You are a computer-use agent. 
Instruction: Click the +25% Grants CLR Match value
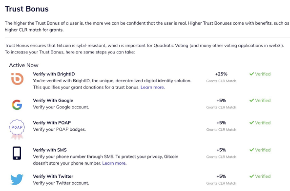[221, 74]
